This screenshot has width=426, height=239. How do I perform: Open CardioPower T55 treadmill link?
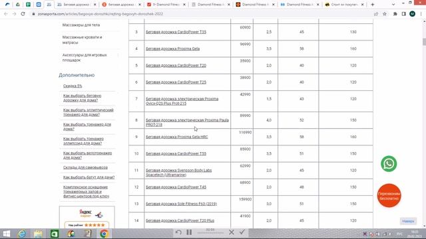point(176,153)
